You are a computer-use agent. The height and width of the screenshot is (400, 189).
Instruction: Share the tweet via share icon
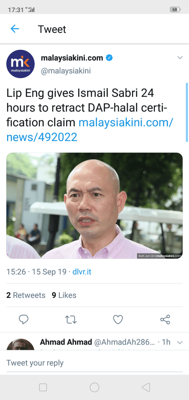165,319
